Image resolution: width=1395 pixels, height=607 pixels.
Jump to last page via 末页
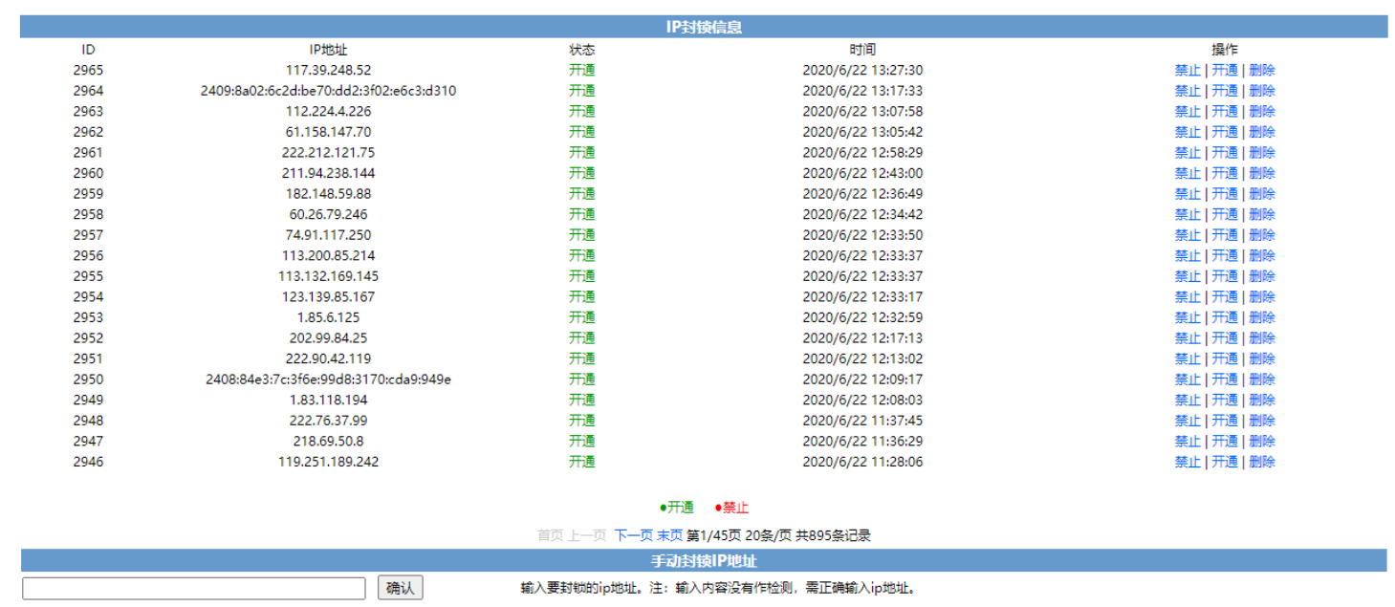(669, 535)
